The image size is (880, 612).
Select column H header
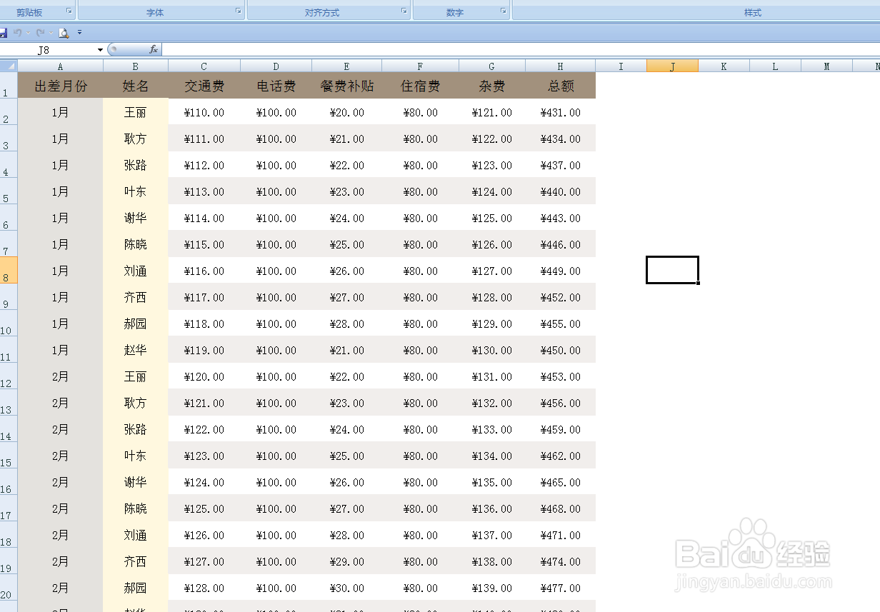coord(561,66)
